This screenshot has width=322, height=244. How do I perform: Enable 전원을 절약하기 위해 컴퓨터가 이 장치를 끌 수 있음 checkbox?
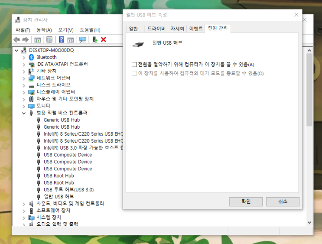(x=134, y=65)
